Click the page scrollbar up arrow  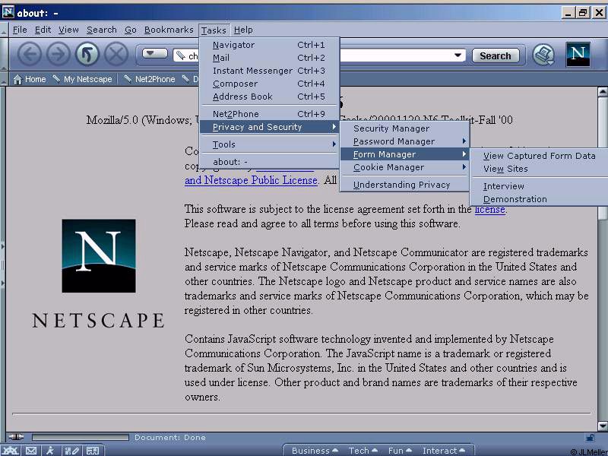coord(603,92)
